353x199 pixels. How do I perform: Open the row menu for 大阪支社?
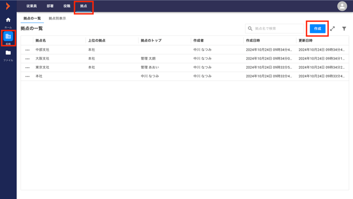(28, 59)
